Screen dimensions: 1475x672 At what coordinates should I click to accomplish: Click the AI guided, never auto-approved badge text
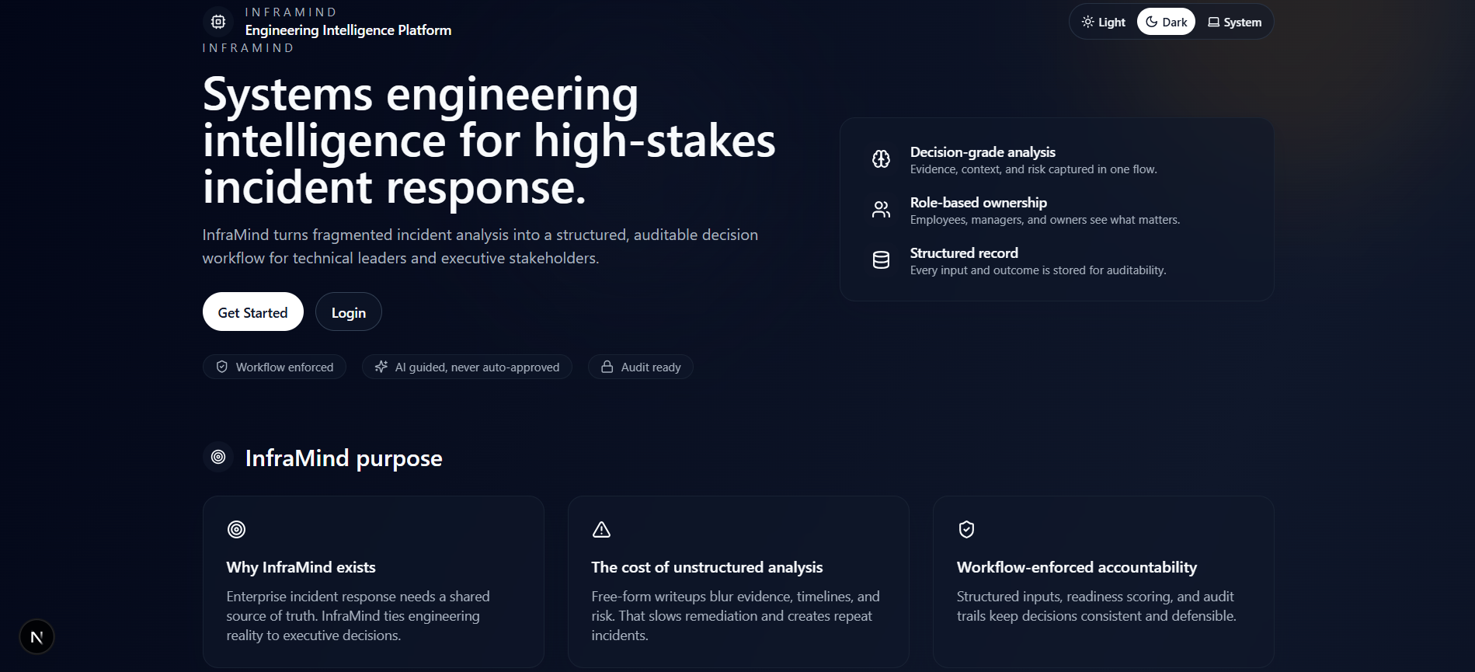pos(477,367)
